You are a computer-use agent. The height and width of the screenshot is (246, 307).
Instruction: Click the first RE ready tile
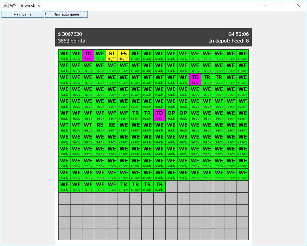click(100, 127)
